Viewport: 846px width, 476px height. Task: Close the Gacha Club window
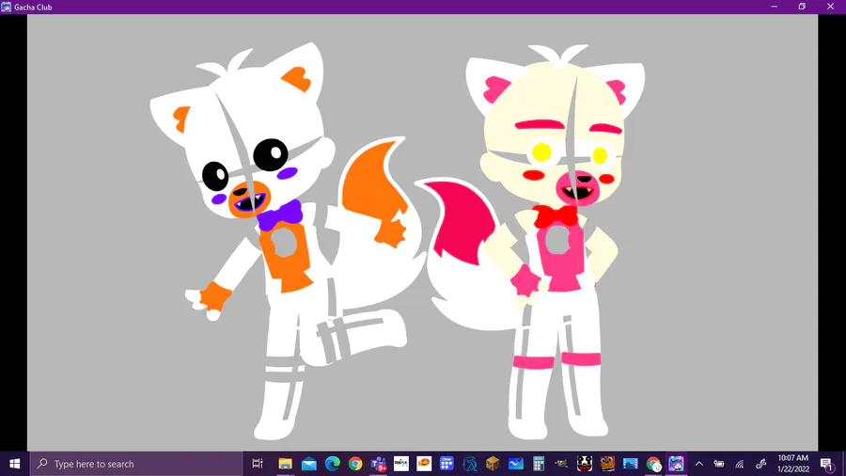point(830,7)
